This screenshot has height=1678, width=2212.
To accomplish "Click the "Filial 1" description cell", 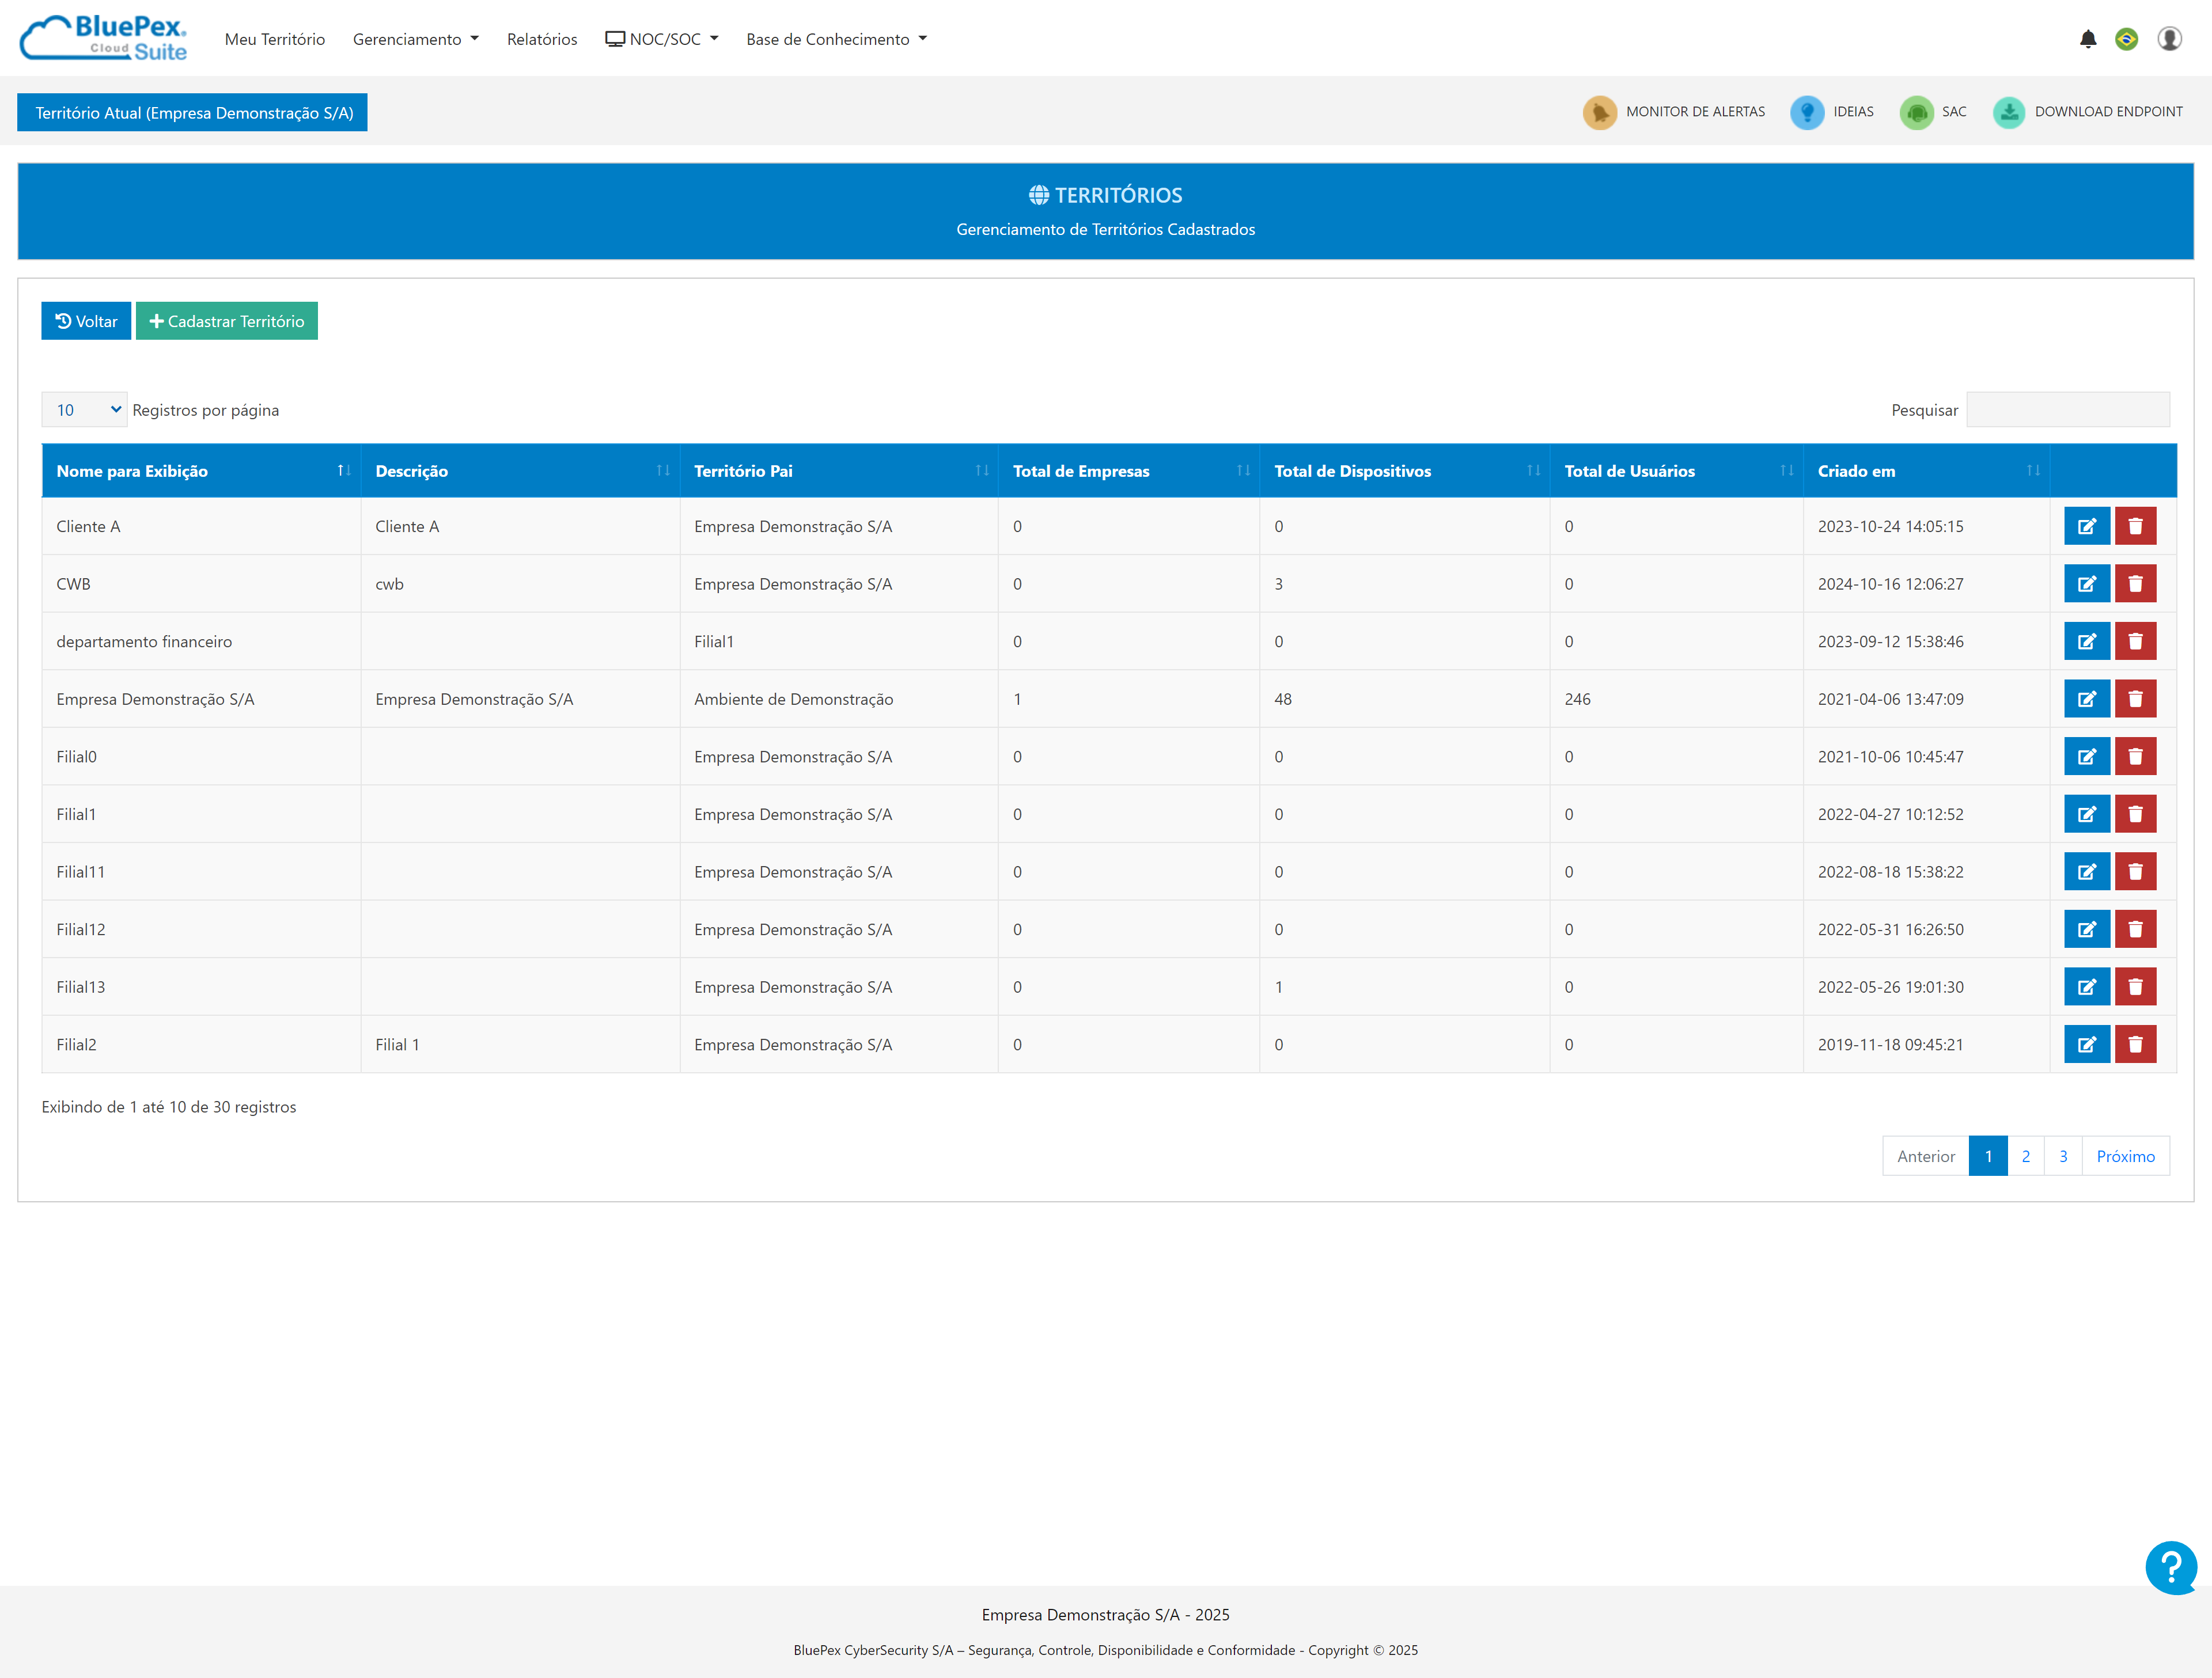I will coord(520,1045).
